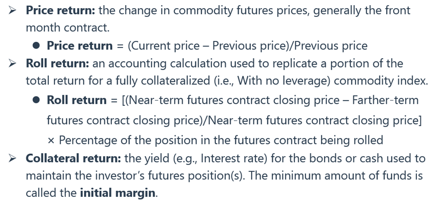Click the bold 'Price return' in formula line
Image resolution: width=435 pixels, height=202 pixels.
click(80, 46)
